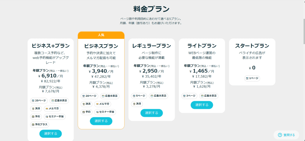Choose ビジネスプラン via its 選択する button
The height and width of the screenshot is (141, 305).
101,121
